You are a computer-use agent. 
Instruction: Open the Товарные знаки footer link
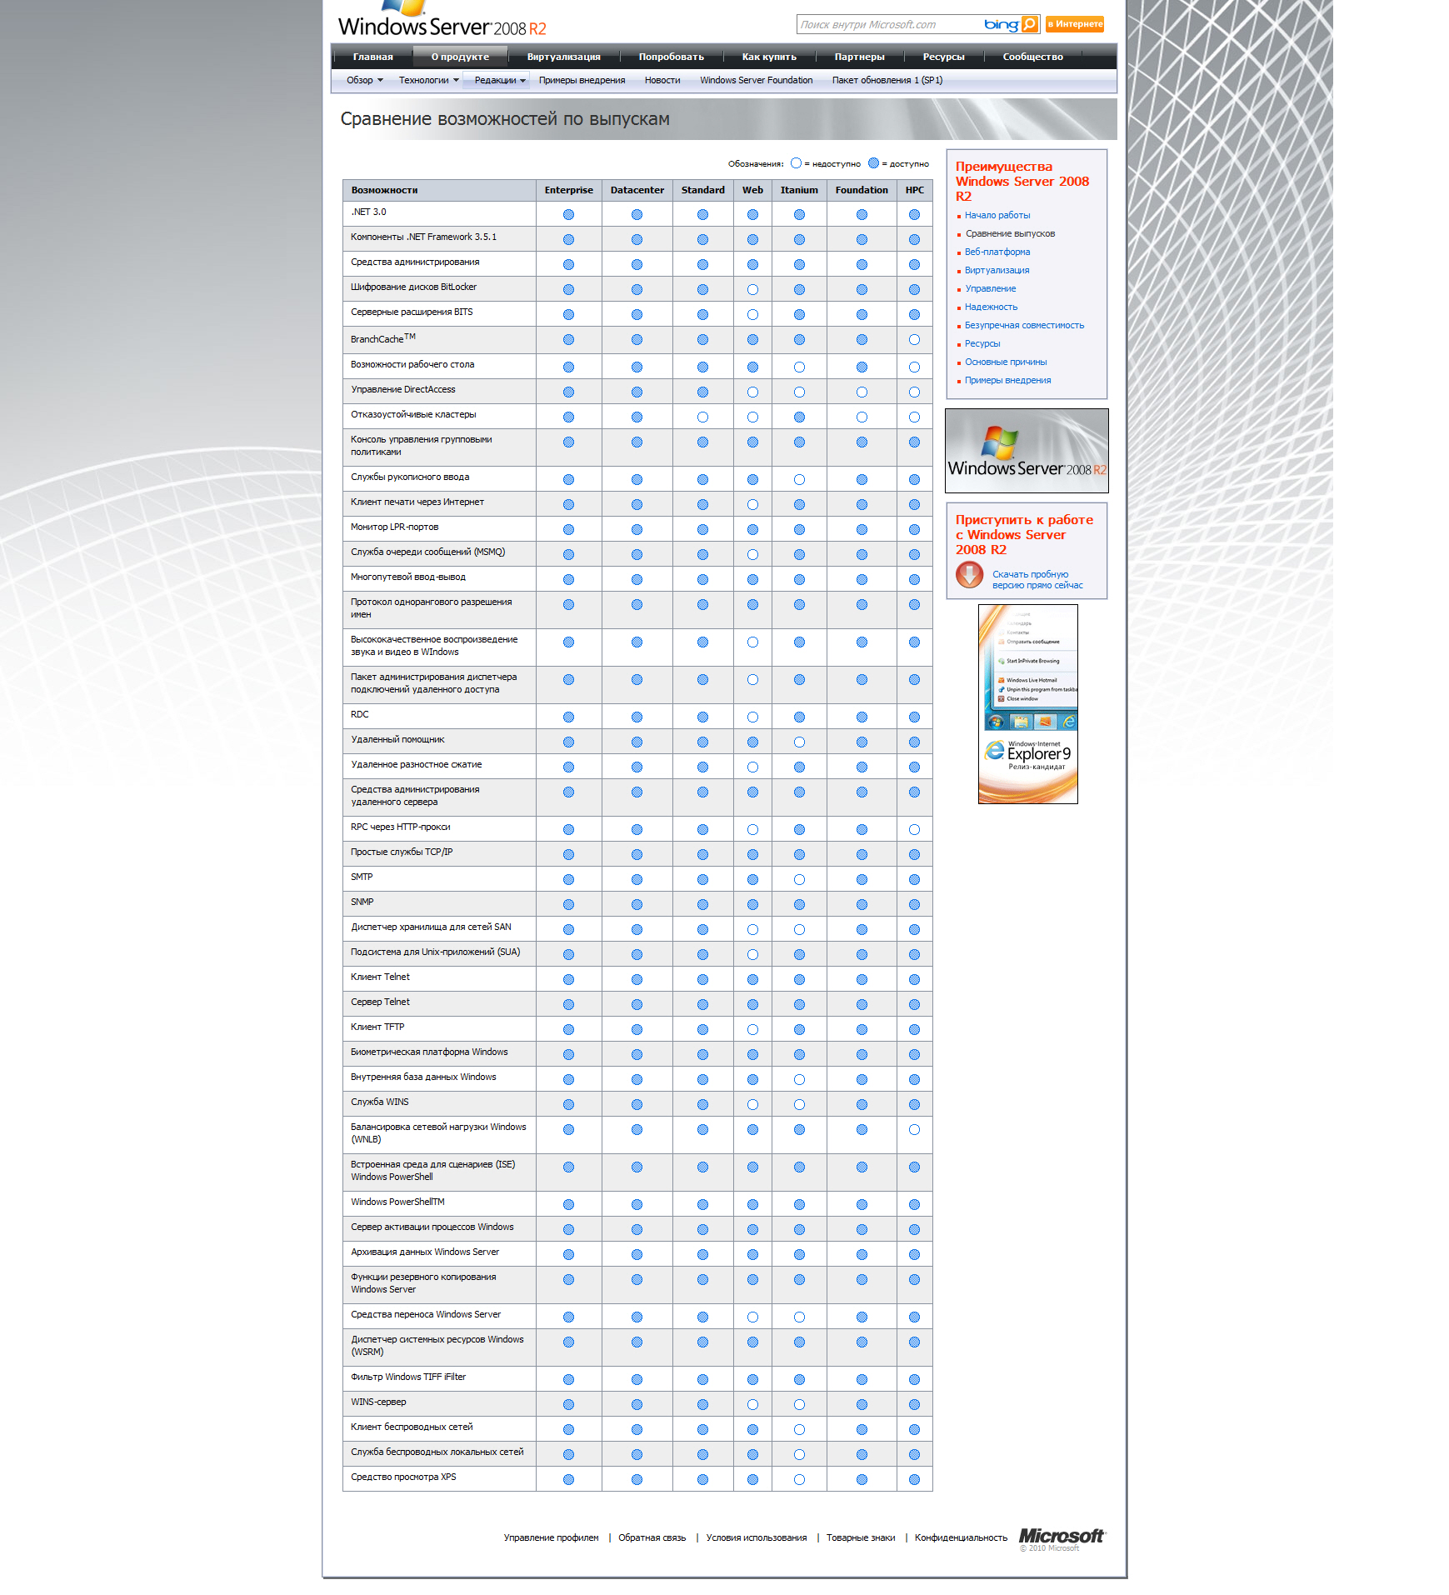[861, 1537]
